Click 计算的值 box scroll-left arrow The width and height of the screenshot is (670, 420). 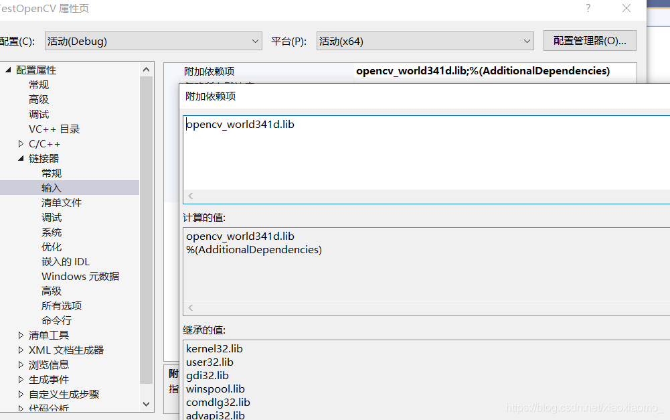click(x=191, y=308)
